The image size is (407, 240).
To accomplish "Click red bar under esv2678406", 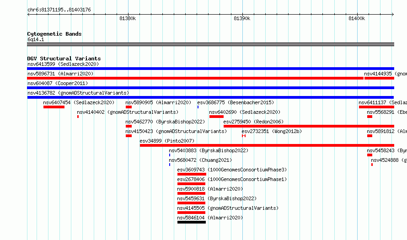I will tap(191, 184).
